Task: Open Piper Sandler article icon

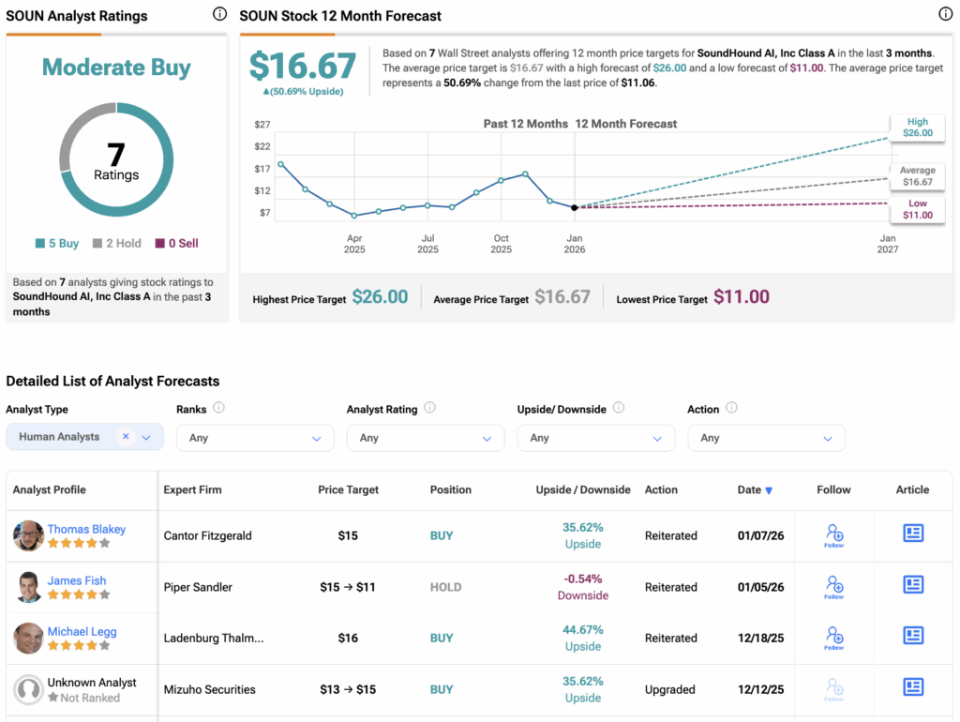Action: coord(912,585)
